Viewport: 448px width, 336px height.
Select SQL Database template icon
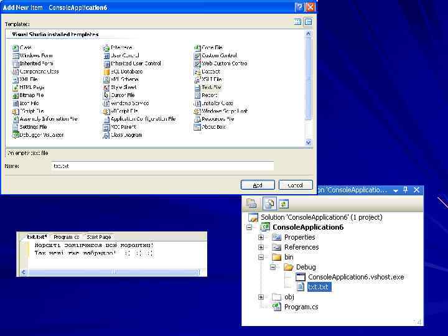[x=106, y=72]
